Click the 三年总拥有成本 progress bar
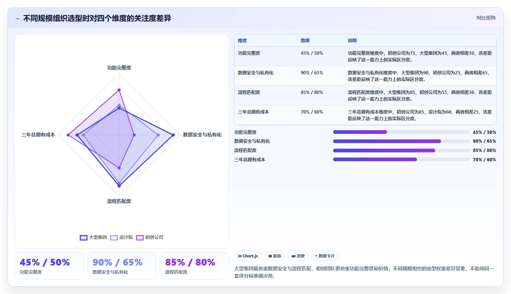Viewport: 511px width, 294px height. (x=401, y=159)
